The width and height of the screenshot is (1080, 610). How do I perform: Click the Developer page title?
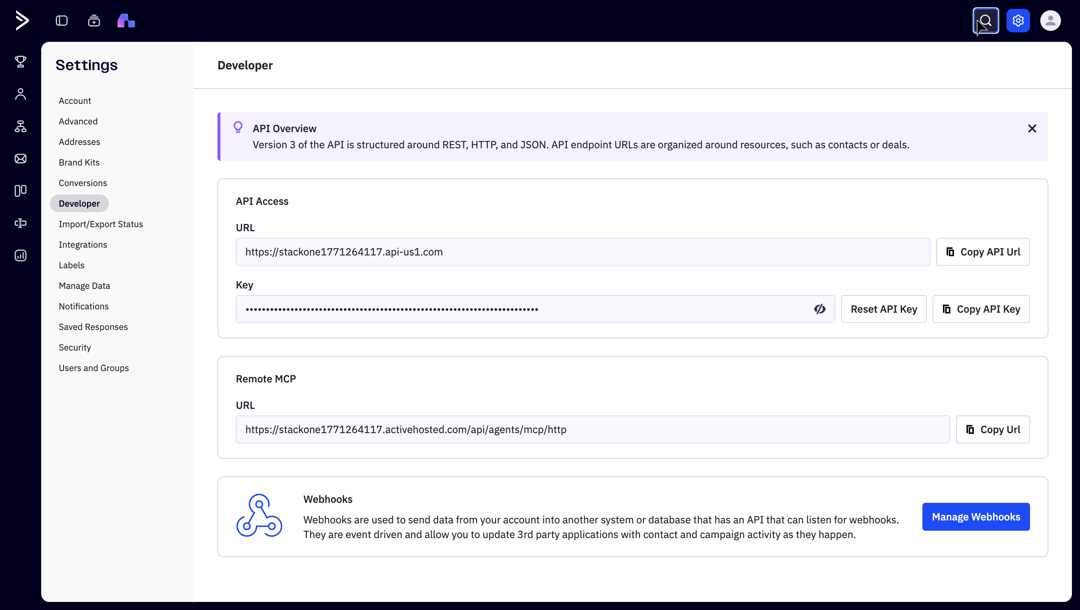point(245,65)
